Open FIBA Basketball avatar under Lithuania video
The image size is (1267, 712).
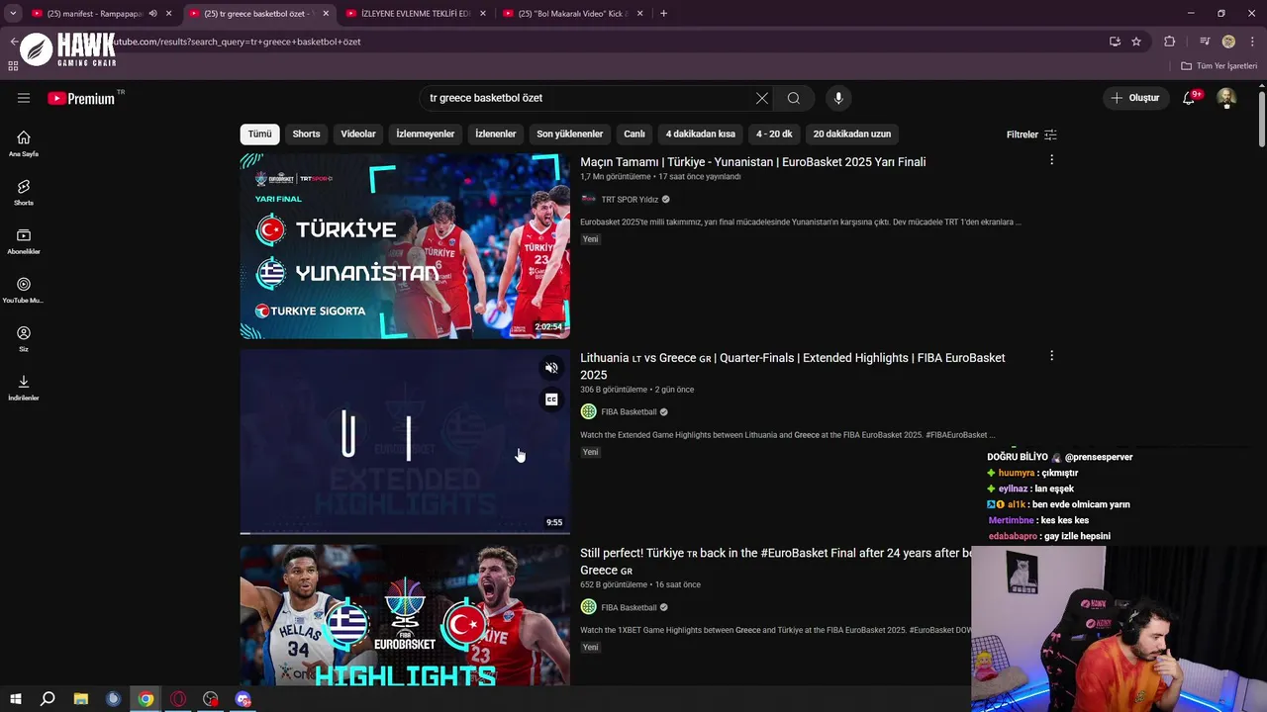pos(588,411)
